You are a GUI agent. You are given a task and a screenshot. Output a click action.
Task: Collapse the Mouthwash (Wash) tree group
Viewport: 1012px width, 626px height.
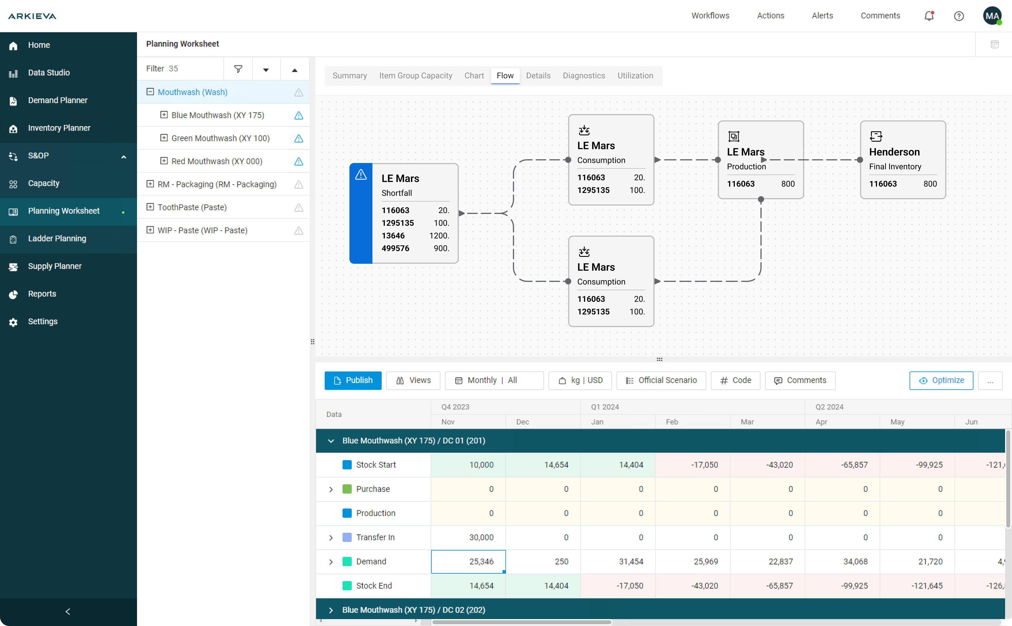(x=150, y=92)
